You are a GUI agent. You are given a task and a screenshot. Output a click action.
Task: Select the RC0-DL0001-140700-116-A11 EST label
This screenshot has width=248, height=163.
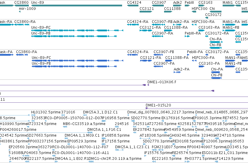click(80, 153)
